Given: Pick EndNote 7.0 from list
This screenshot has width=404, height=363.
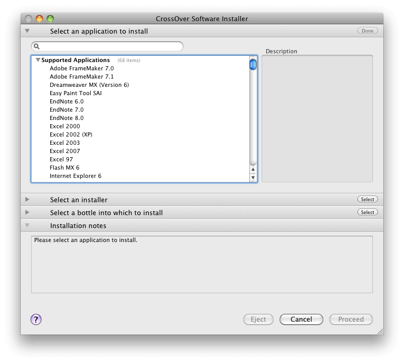Looking at the screenshot, I should [x=66, y=110].
